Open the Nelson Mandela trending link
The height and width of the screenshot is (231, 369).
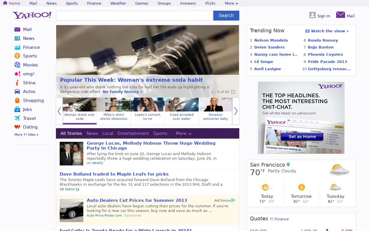click(x=271, y=40)
